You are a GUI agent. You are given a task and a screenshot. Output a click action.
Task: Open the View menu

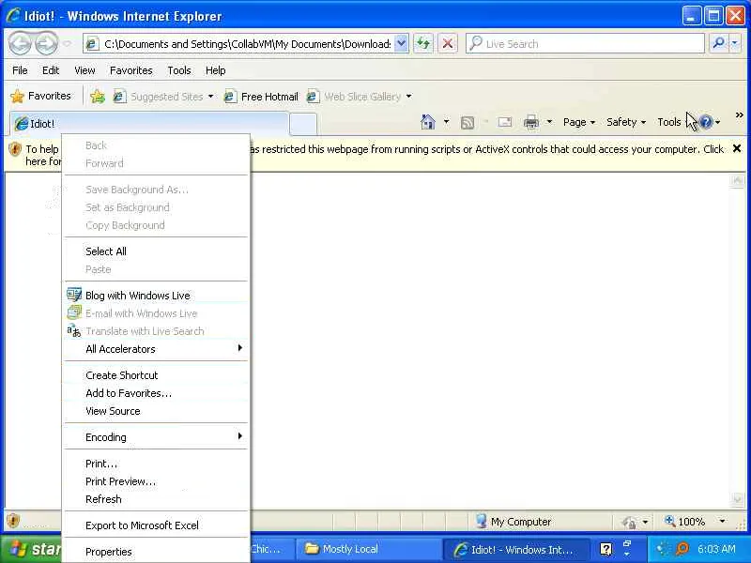pos(84,70)
